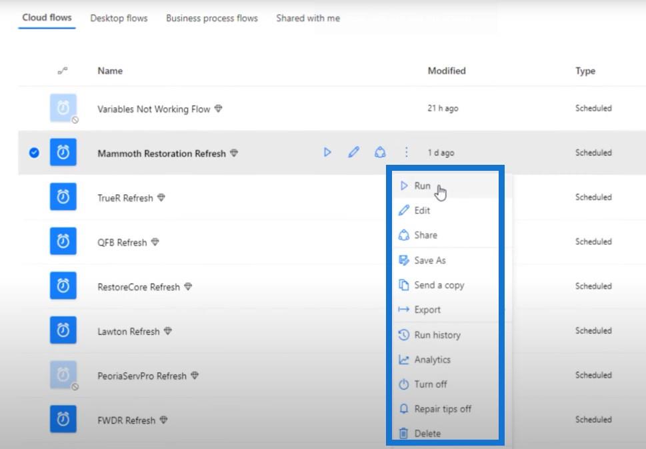Switch to the Desktop flows tab
This screenshot has height=449, width=646.
point(119,18)
